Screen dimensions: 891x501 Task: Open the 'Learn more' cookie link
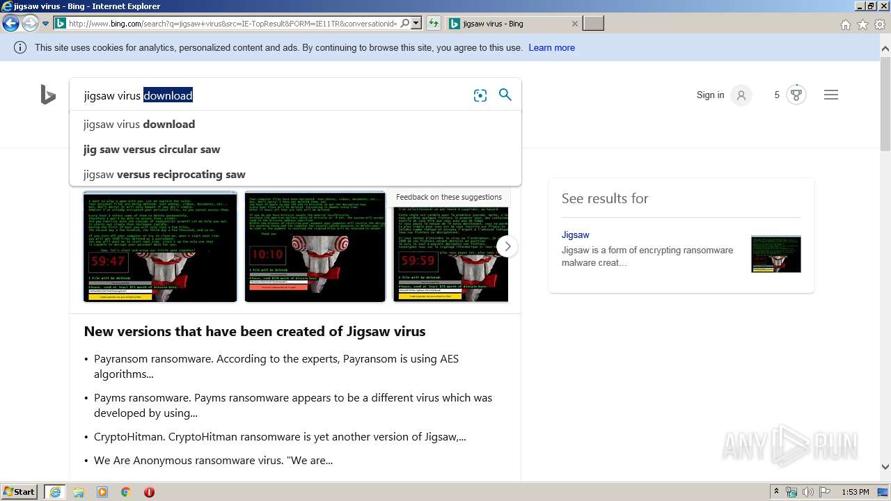point(551,47)
